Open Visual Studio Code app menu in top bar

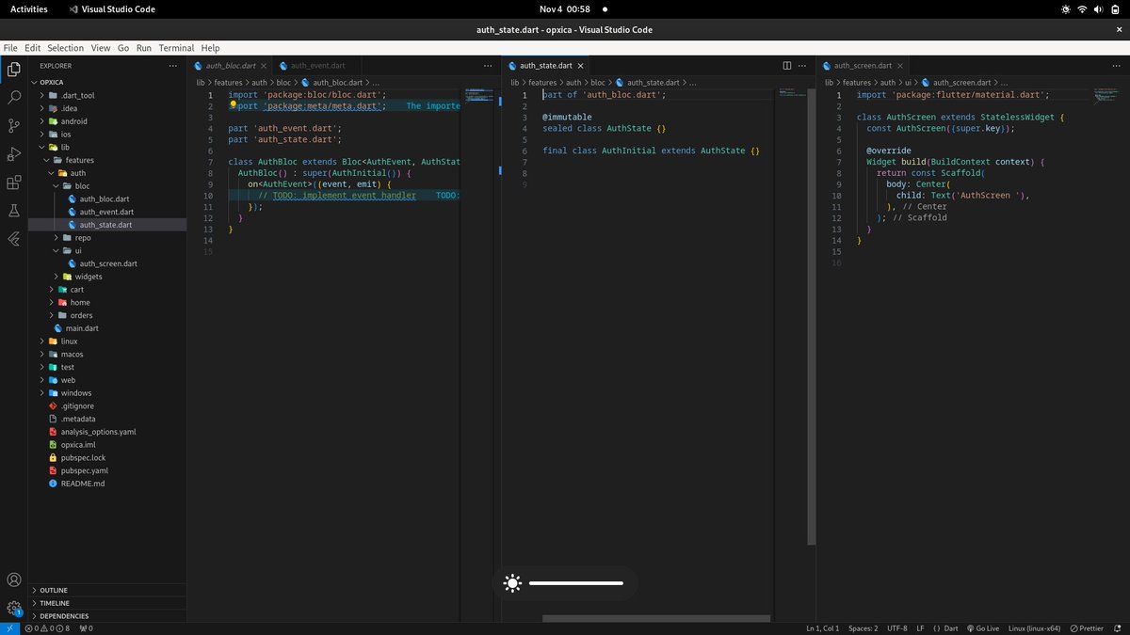113,8
